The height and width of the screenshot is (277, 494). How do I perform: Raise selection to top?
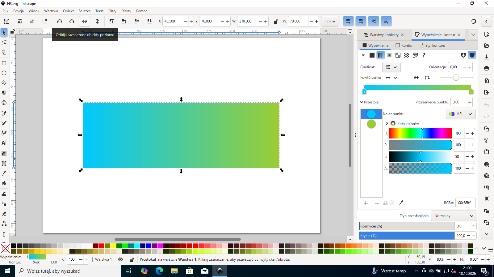click(x=111, y=21)
